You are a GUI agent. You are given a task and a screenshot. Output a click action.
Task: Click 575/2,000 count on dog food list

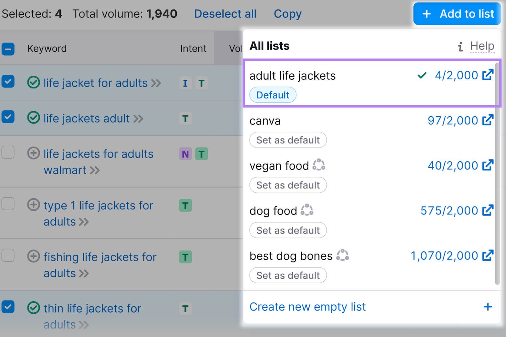point(449,211)
